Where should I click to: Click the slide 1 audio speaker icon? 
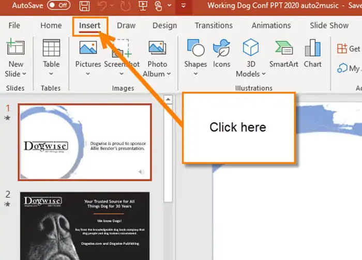pos(141,172)
